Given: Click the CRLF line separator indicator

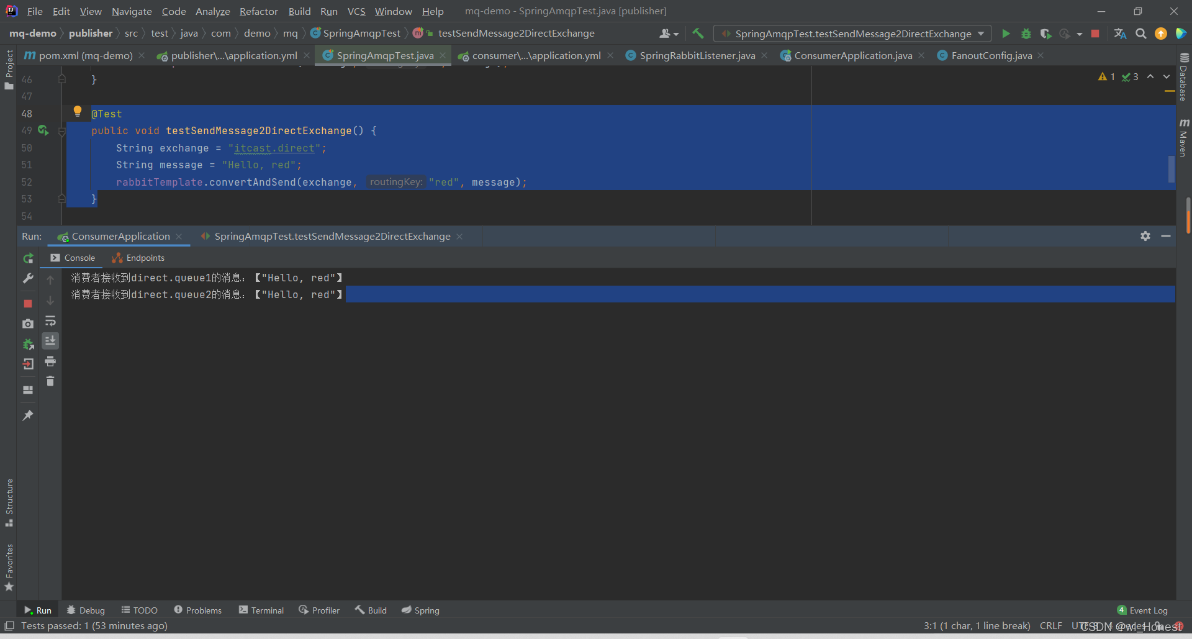Looking at the screenshot, I should click(x=1050, y=625).
